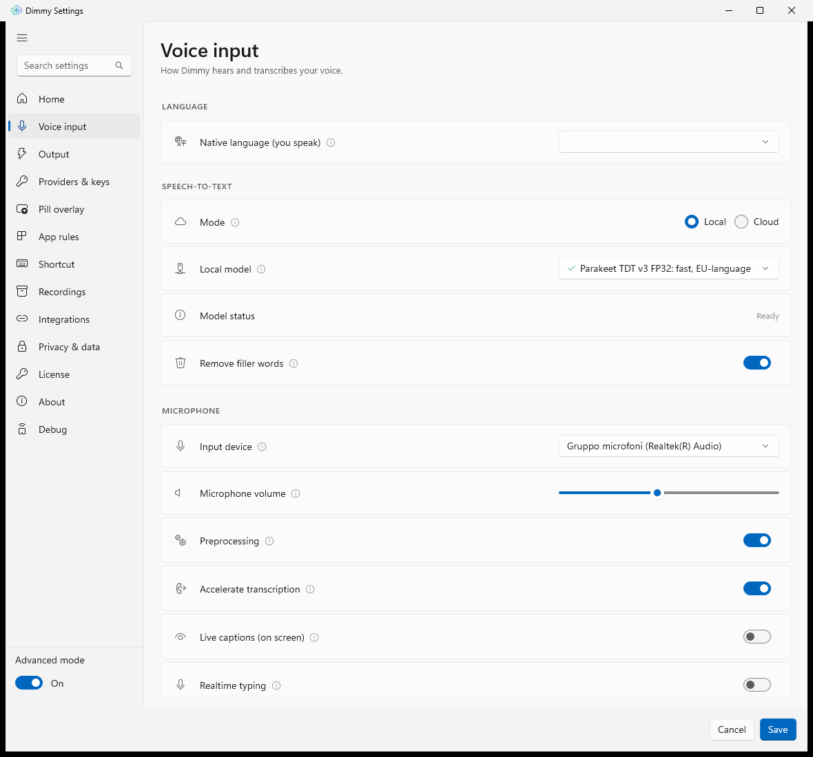The width and height of the screenshot is (813, 757).
Task: Click the Debug icon in sidebar
Action: [22, 429]
